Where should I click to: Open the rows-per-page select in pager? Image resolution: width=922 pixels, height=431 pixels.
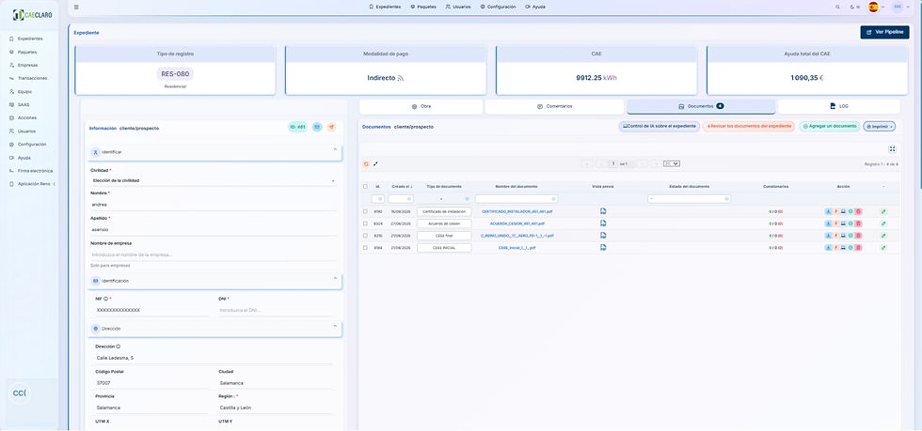coord(672,163)
